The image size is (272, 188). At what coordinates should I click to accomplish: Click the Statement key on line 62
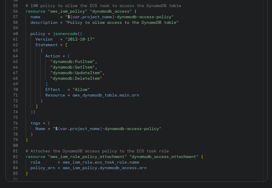(x=46, y=45)
